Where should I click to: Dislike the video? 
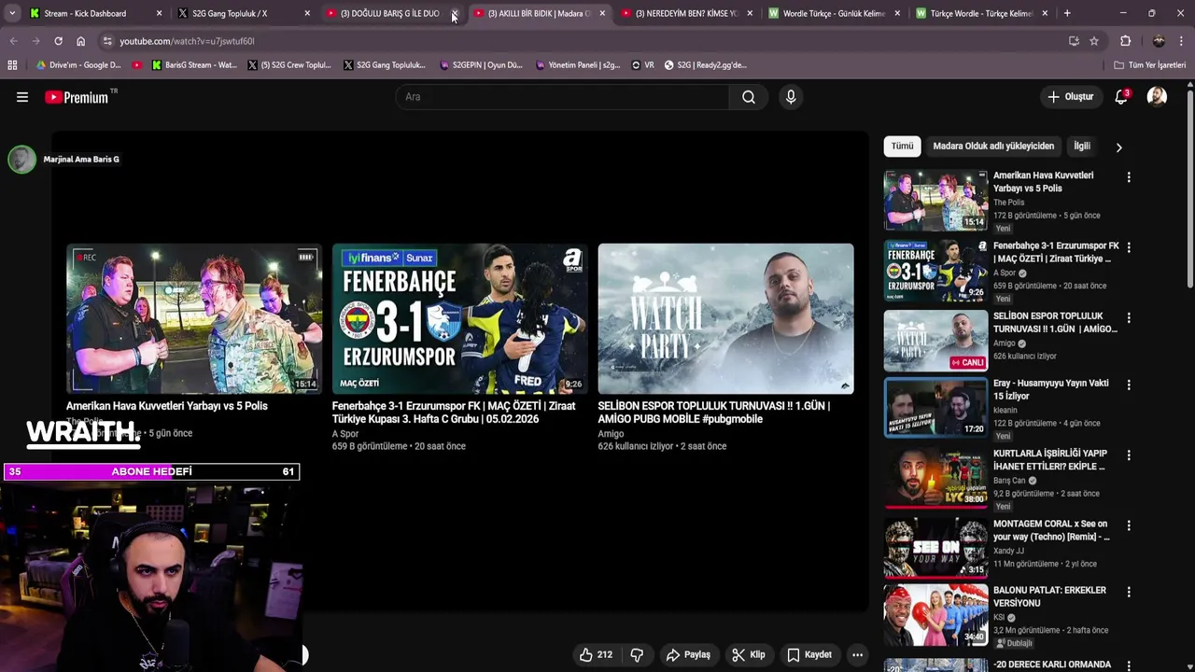pos(637,655)
